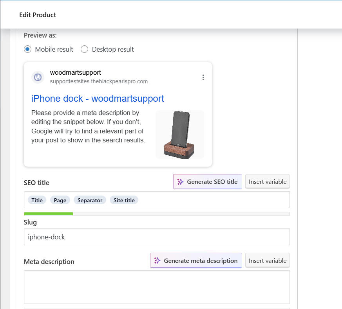The width and height of the screenshot is (342, 309).
Task: Click the Meta description label
Action: coord(49,262)
